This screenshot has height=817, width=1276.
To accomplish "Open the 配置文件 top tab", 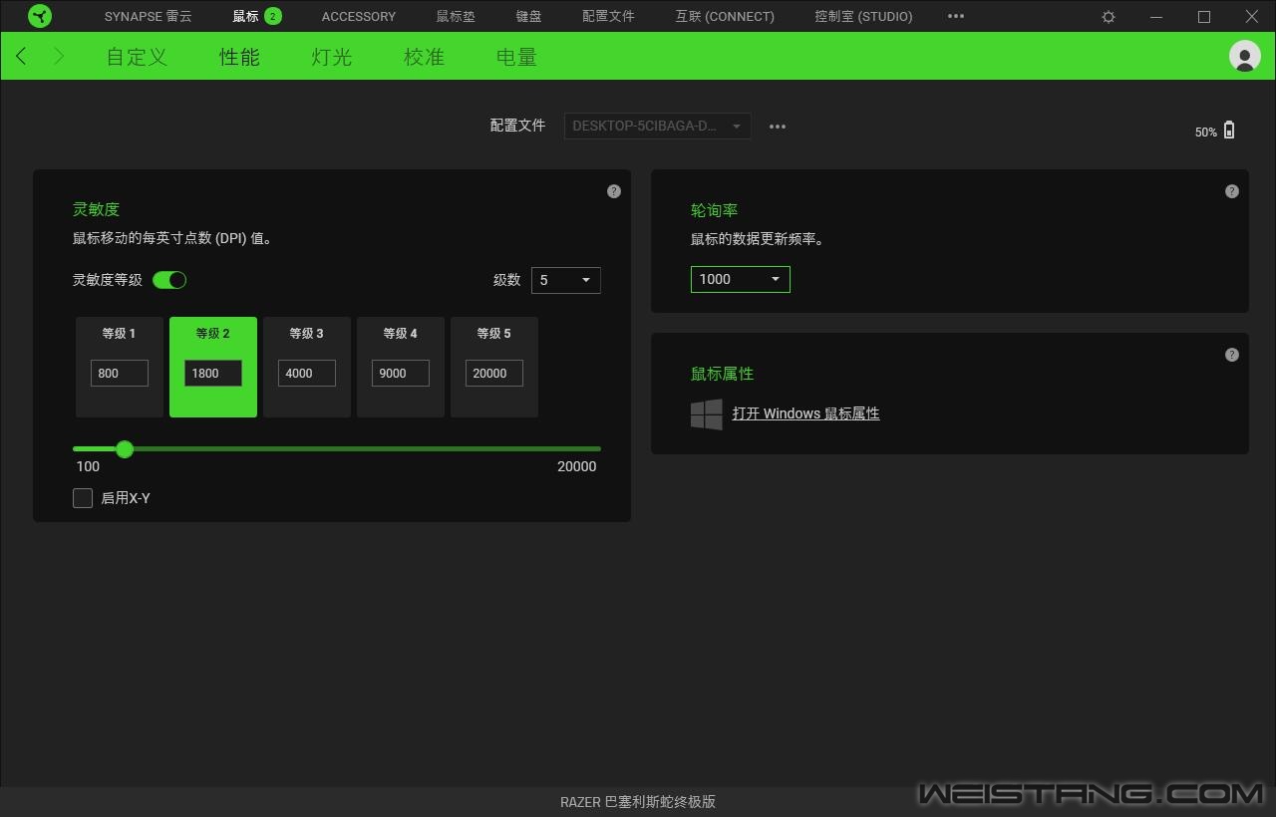I will 608,16.
